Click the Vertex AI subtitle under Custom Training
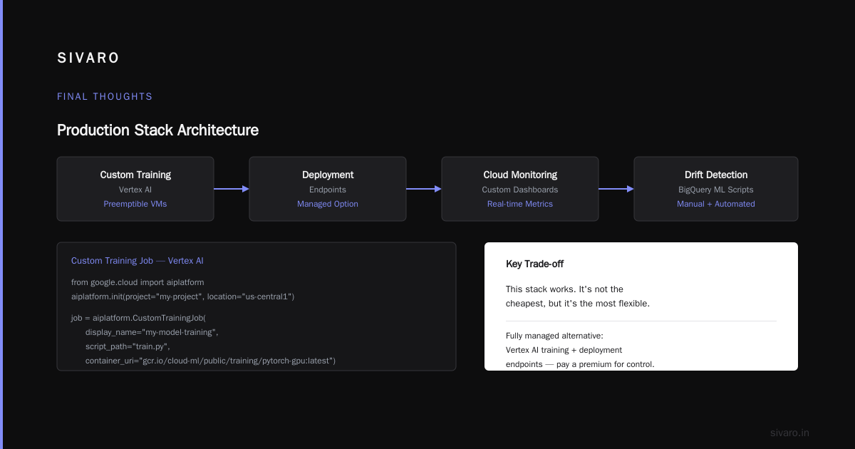This screenshot has height=449, width=855. coord(135,190)
